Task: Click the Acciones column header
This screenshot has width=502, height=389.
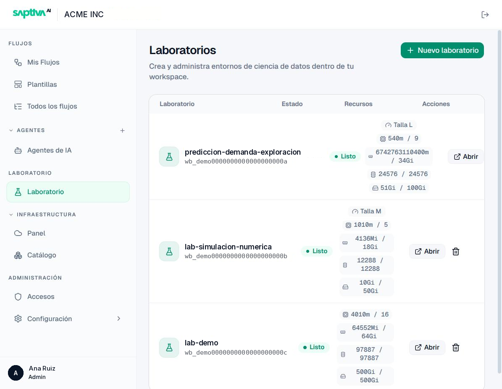Action: pyautogui.click(x=436, y=104)
